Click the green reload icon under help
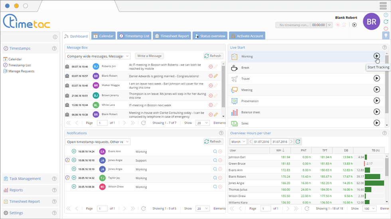Viewport: 391px width, 219px height. click(386, 21)
